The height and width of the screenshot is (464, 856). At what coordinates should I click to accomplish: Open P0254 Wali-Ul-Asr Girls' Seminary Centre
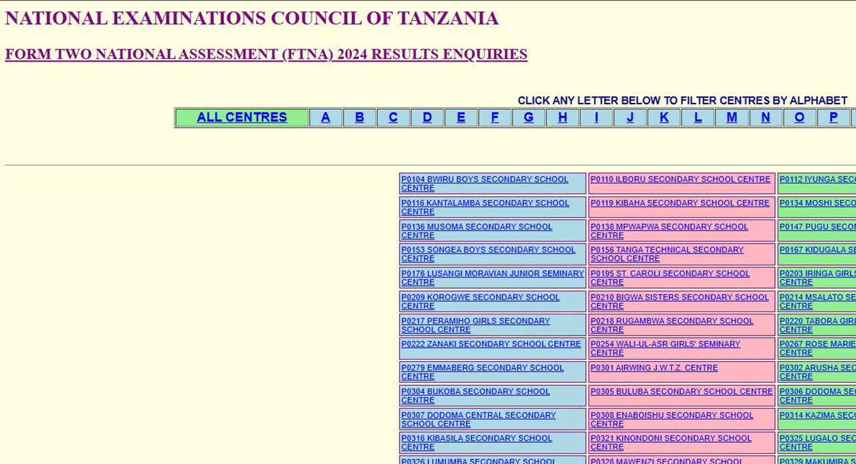(x=665, y=348)
